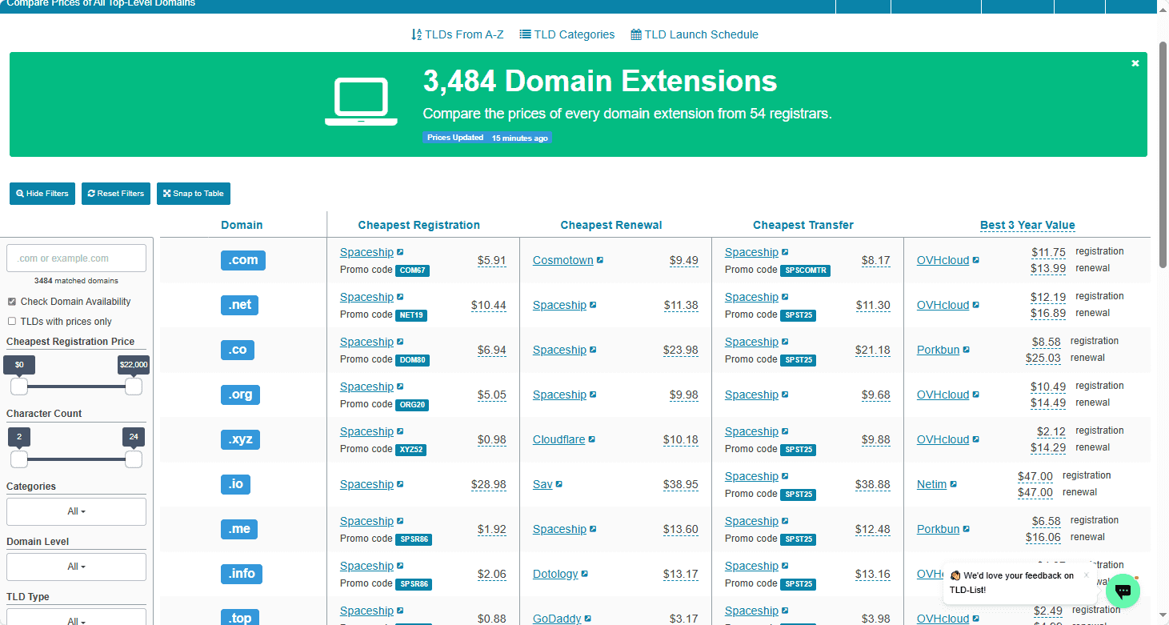The width and height of the screenshot is (1169, 625).
Task: Click the Best 3 Year Value header
Action: click(x=1027, y=225)
